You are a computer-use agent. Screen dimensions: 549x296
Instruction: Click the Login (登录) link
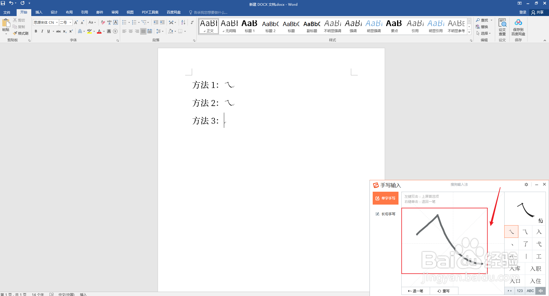[523, 12]
